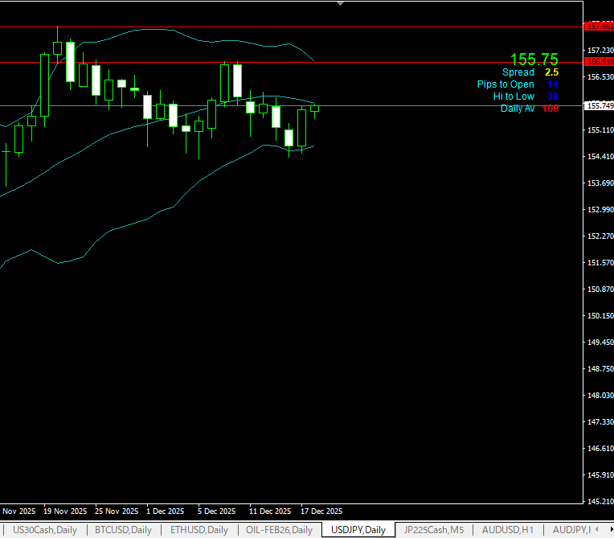Select the Spread label on chart
The height and width of the screenshot is (538, 614).
pos(518,72)
